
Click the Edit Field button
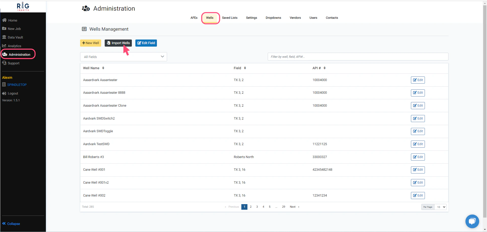click(x=146, y=43)
